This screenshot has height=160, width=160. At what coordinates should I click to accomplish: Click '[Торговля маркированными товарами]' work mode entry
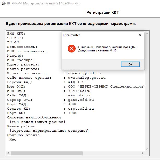49,131
